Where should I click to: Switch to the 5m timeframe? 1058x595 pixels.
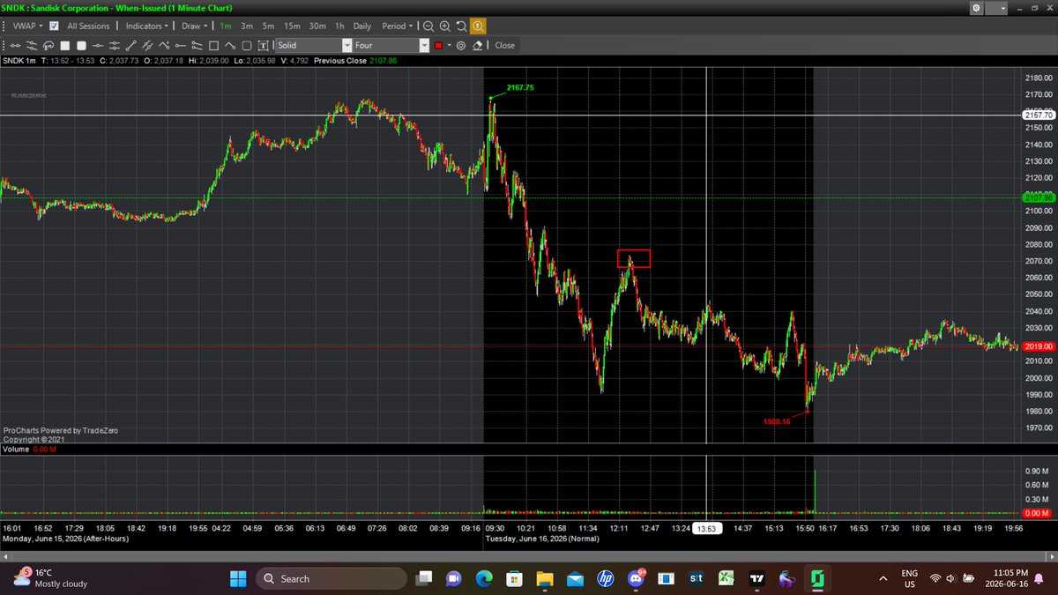click(268, 26)
